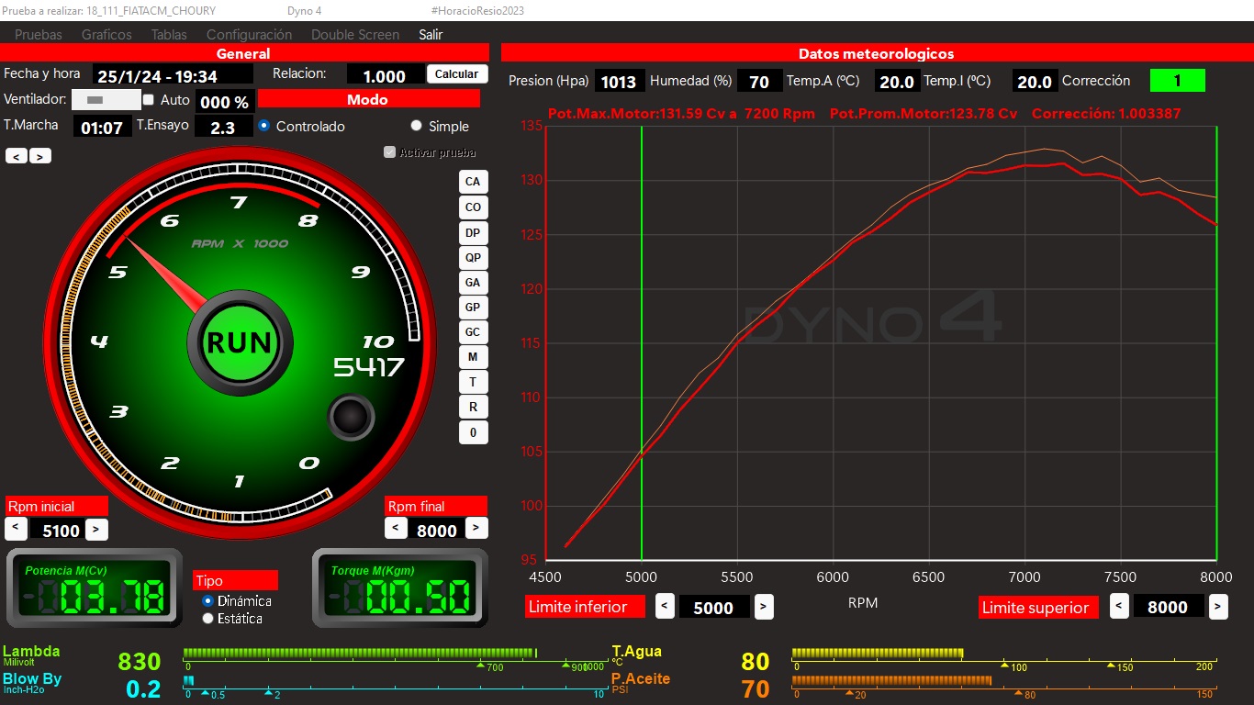The image size is (1254, 705).
Task: Select the Estática tipo option
Action: coord(207,619)
